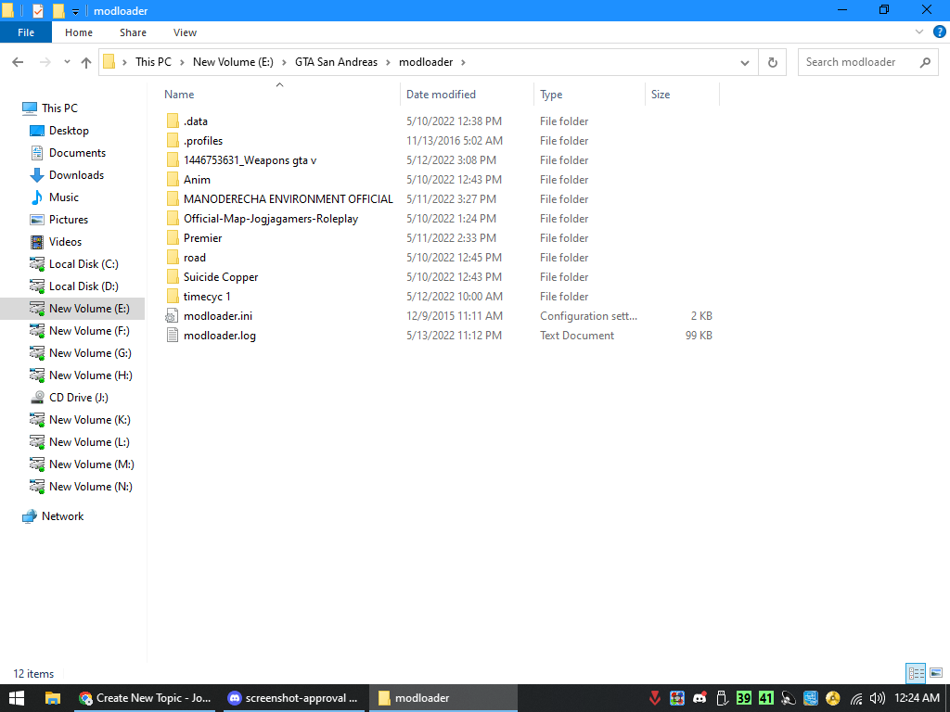This screenshot has height=712, width=950.
Task: Switch to Large icons view
Action: (x=936, y=673)
